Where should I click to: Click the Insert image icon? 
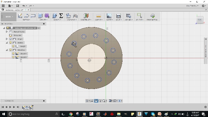(x=109, y=16)
